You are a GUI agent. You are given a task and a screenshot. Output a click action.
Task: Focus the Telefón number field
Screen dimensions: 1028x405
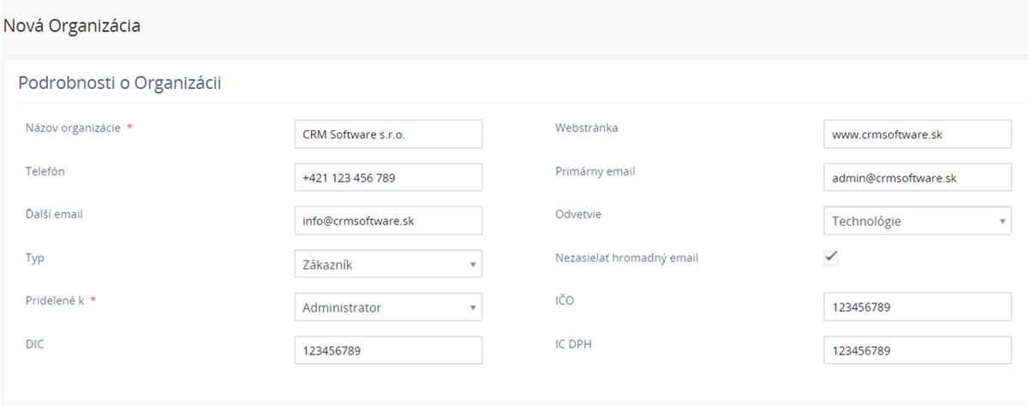[x=388, y=177]
